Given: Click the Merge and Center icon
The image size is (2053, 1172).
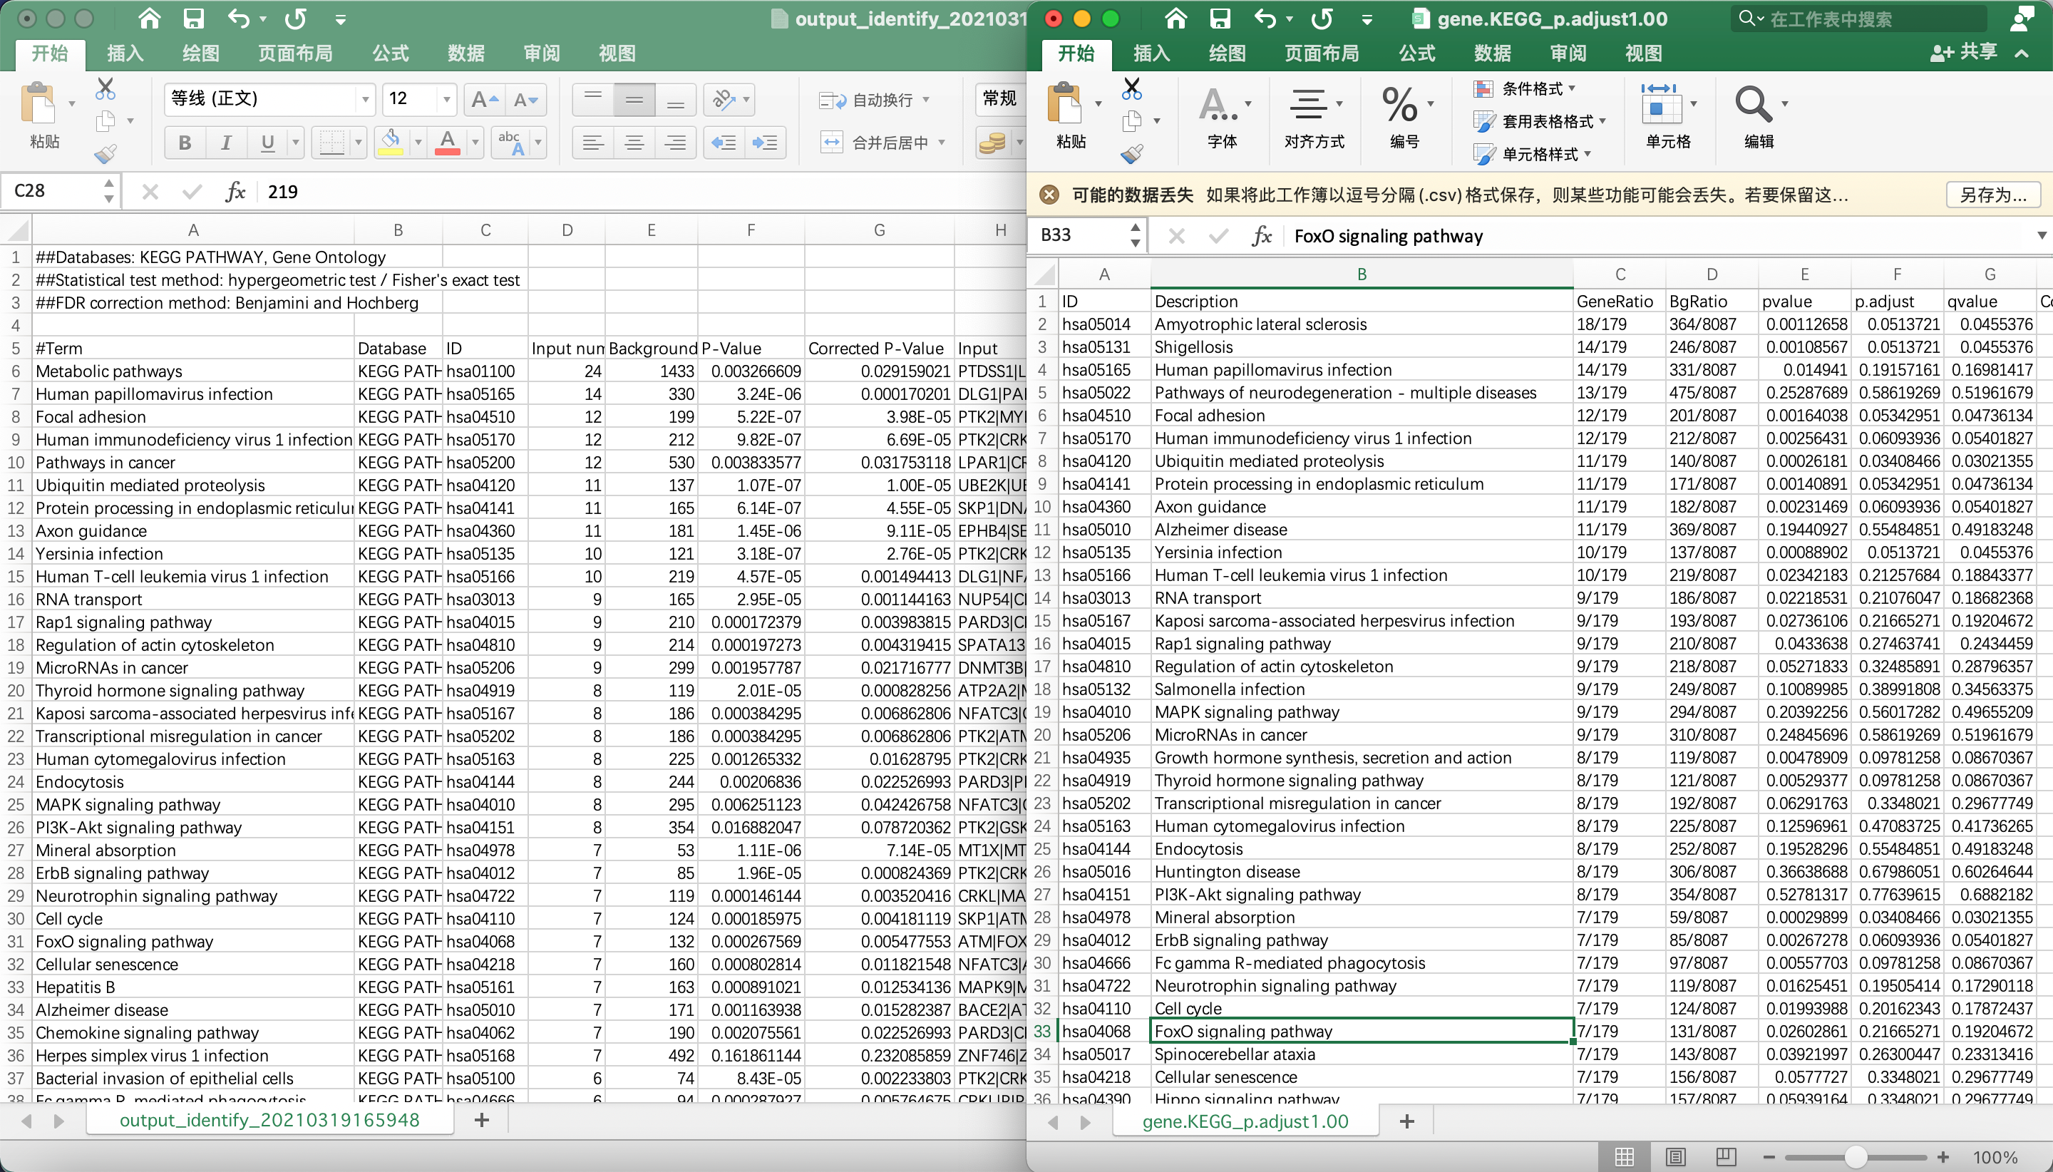Looking at the screenshot, I should click(830, 143).
